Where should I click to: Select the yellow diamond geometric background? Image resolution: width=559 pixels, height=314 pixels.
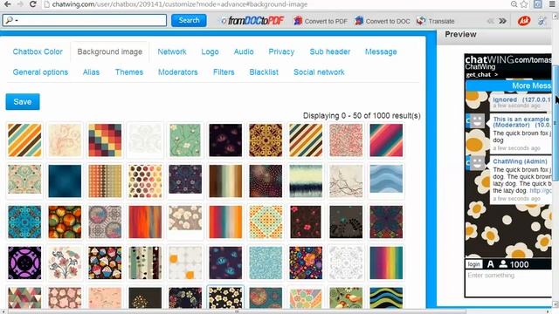tap(266, 222)
